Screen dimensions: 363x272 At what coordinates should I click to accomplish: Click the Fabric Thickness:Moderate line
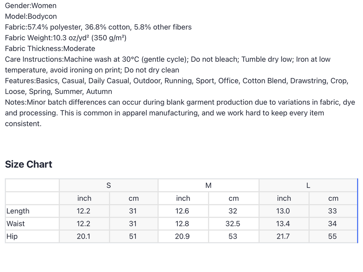[x=50, y=49]
